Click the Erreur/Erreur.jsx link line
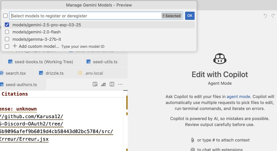The height and width of the screenshot is (151, 277). coord(24,139)
